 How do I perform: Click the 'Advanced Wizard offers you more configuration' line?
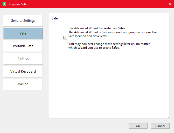112,32
